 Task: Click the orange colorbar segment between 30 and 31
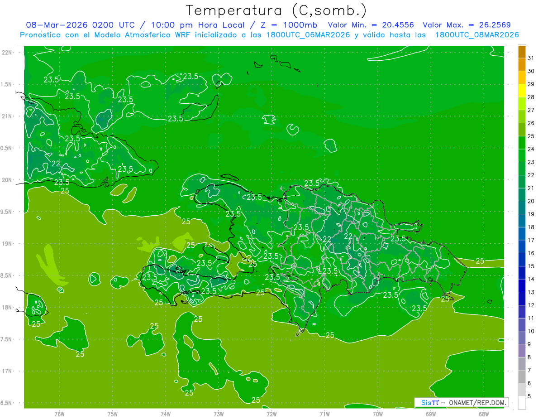click(x=522, y=64)
